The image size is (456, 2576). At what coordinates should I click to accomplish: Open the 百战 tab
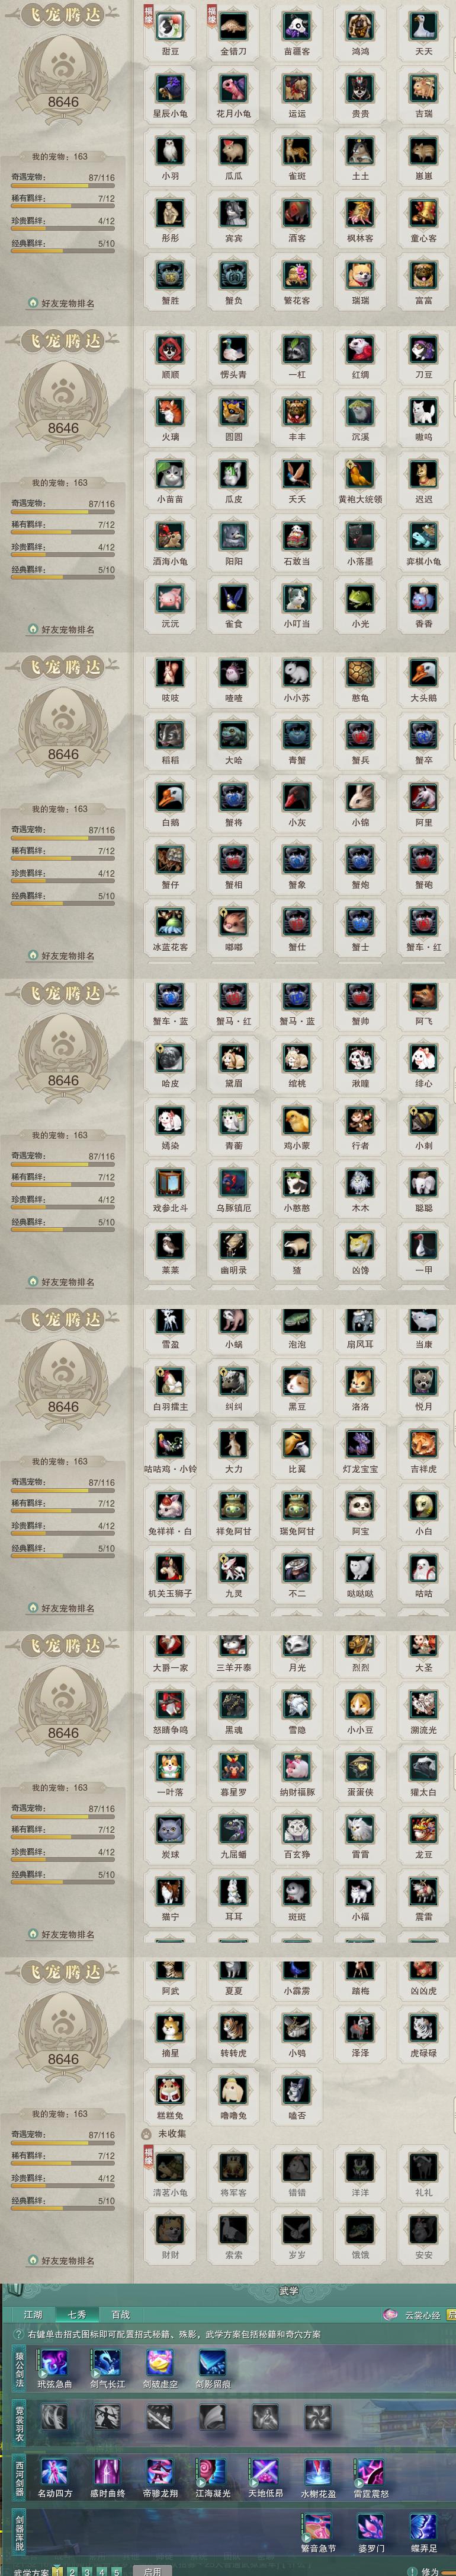121,2314
